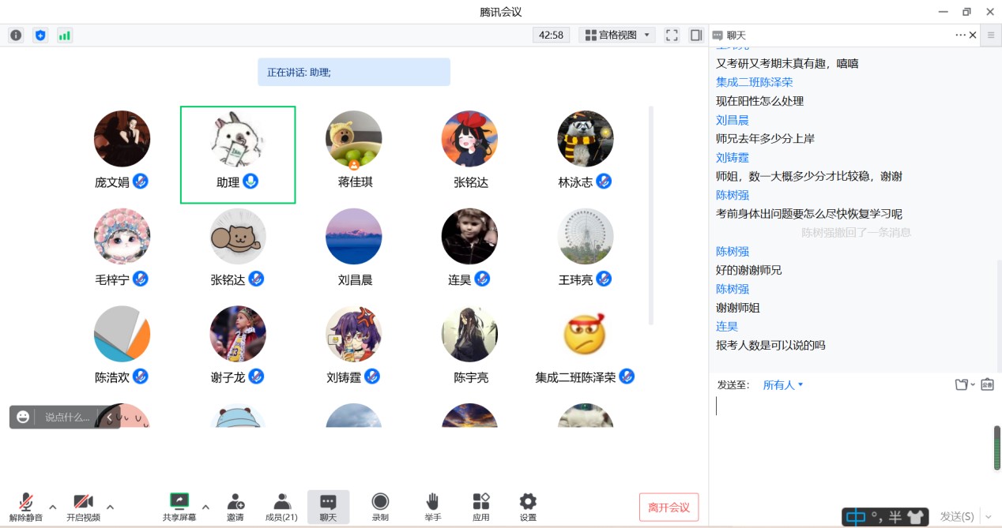The width and height of the screenshot is (1002, 528).
Task: Open the chat panel more options menu
Action: pyautogui.click(x=960, y=35)
